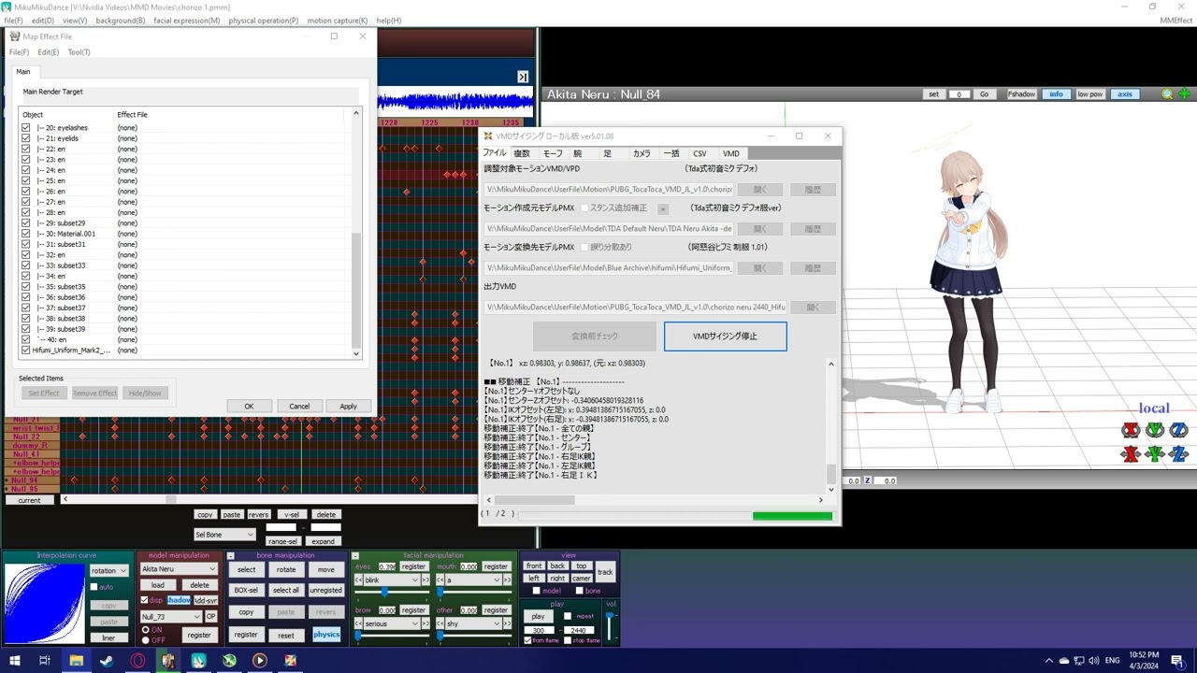Click the frame number input field beside set
1197x673 pixels.
coord(959,94)
